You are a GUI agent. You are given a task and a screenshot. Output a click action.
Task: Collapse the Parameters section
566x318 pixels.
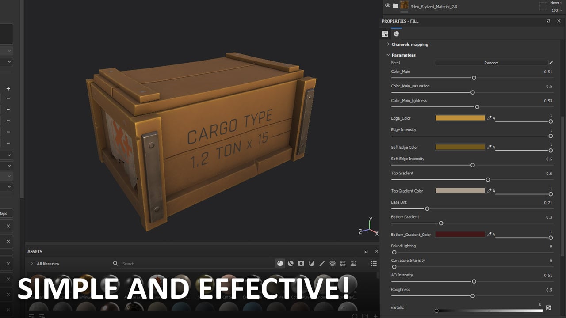pyautogui.click(x=388, y=55)
